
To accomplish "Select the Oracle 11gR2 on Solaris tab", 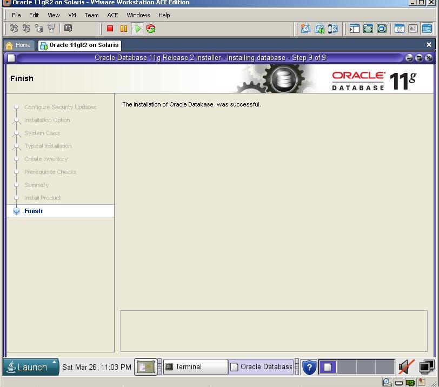I will (79, 45).
